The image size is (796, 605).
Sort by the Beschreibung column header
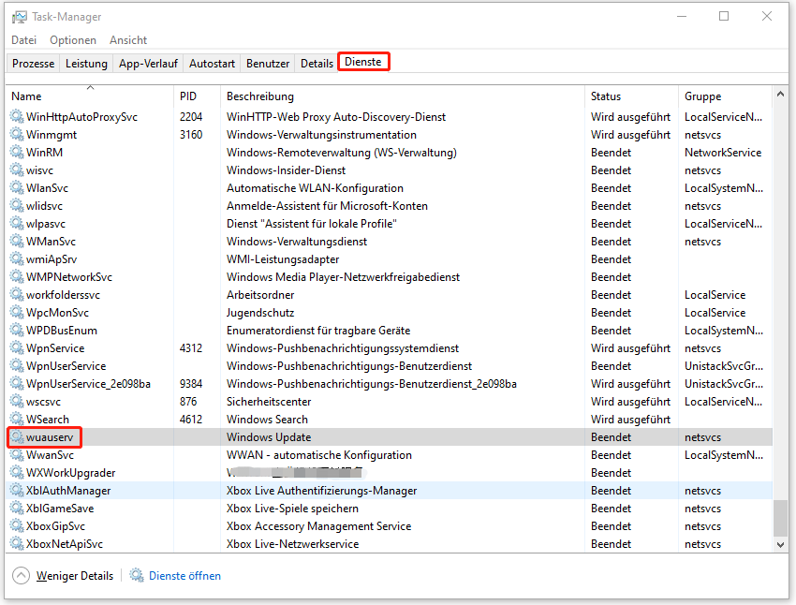403,96
